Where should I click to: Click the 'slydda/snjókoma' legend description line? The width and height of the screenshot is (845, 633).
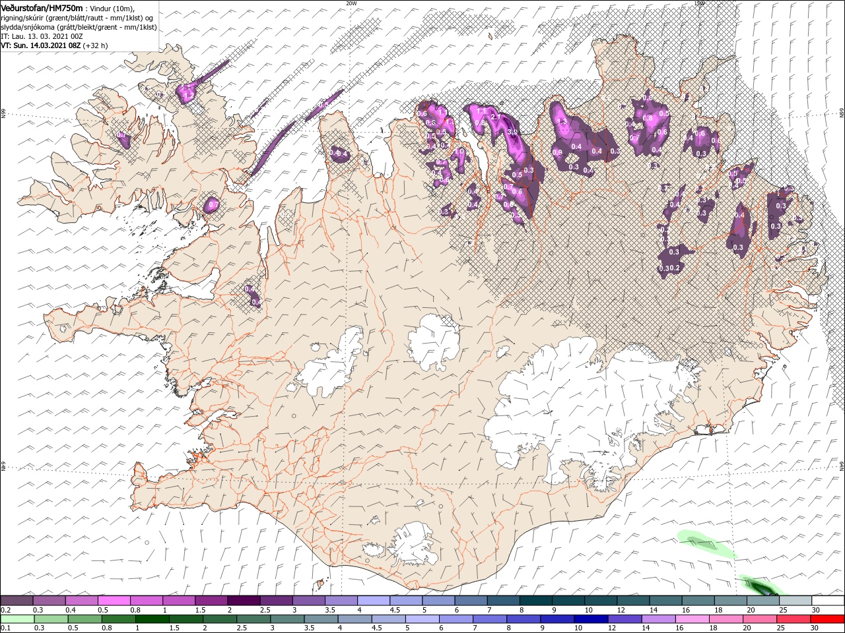77,27
